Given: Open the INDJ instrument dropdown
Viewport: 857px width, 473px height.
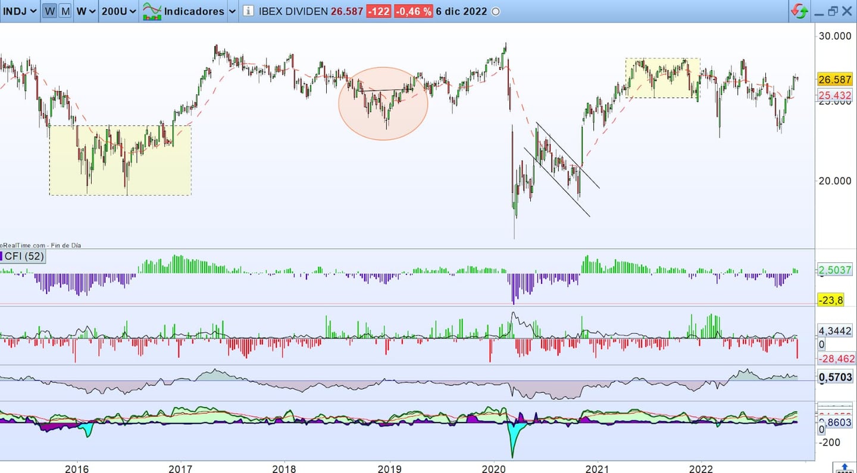Looking at the screenshot, I should click(20, 11).
